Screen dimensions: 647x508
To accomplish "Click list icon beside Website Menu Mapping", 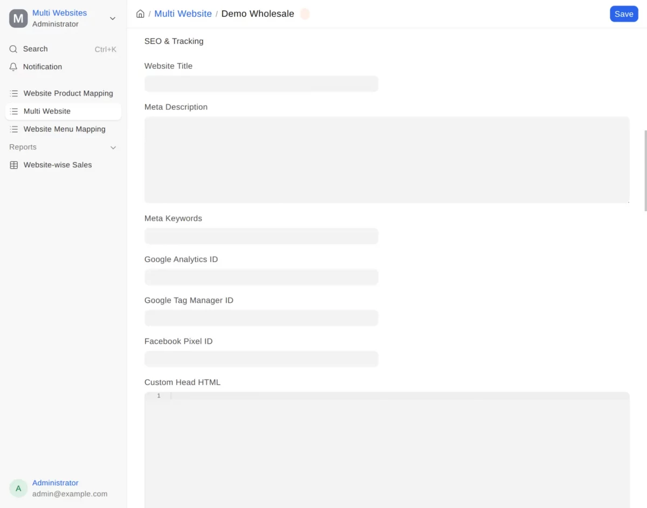I will pos(14,129).
